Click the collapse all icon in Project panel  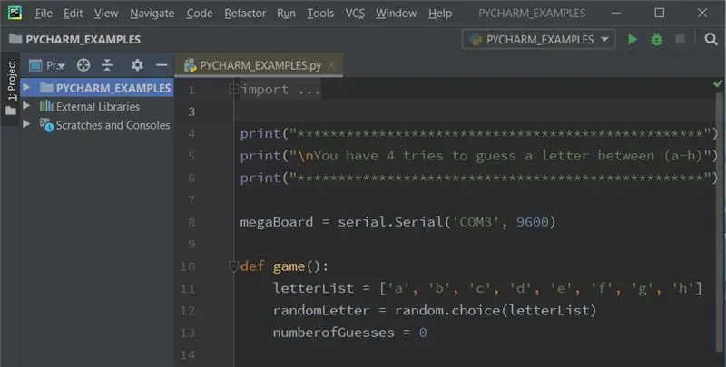coord(107,65)
